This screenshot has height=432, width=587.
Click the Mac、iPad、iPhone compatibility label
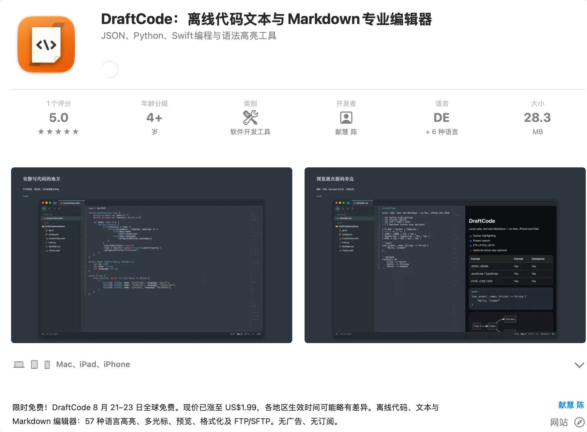click(x=93, y=365)
